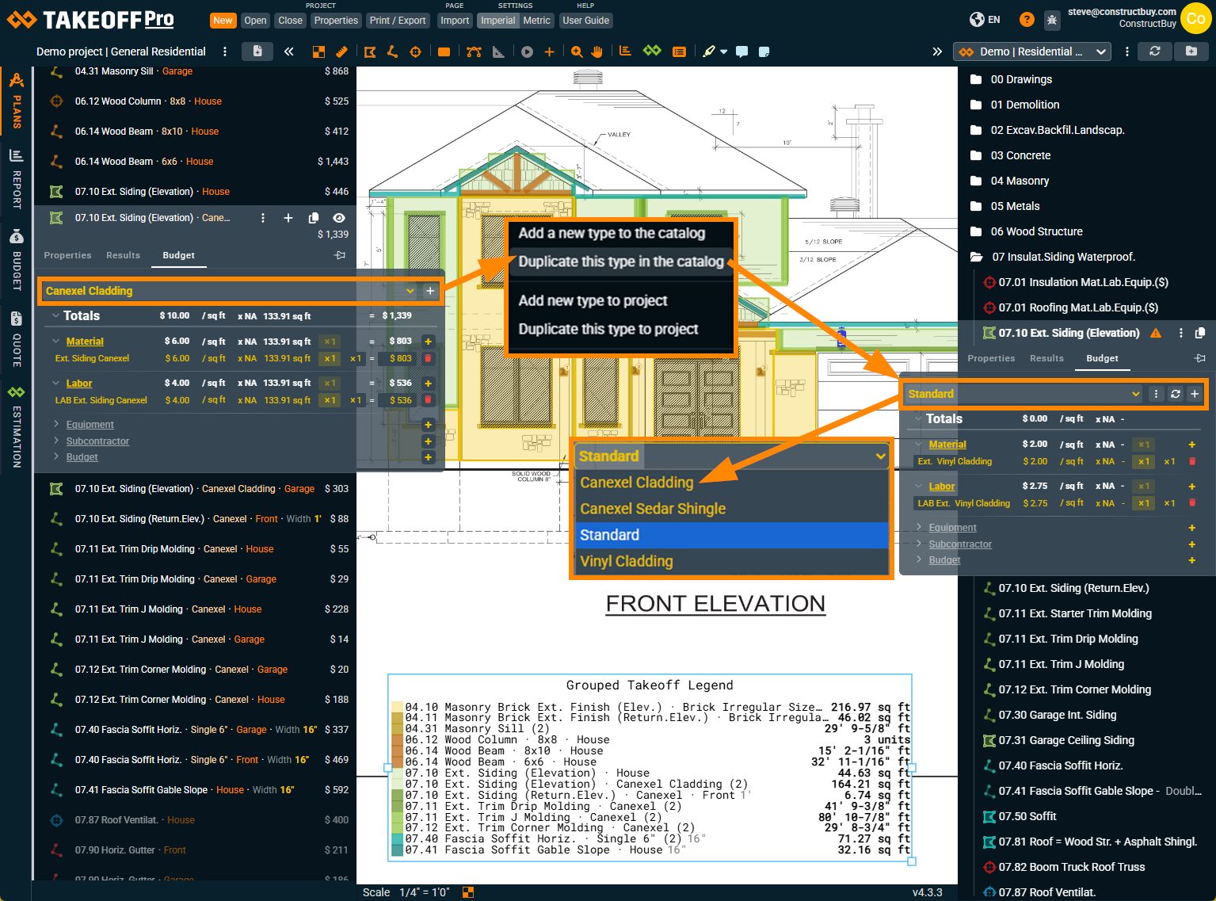
Task: Delete the LAB Ext. Vinyl Cladding labor line
Action: coord(1192,503)
